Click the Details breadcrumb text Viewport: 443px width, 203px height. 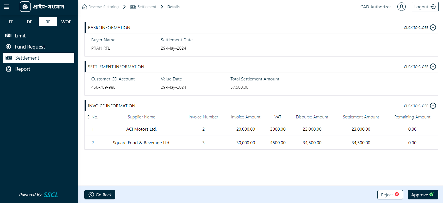[x=173, y=7]
